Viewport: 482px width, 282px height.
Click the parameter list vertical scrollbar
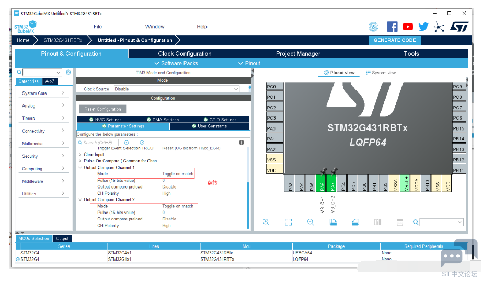[248, 205]
